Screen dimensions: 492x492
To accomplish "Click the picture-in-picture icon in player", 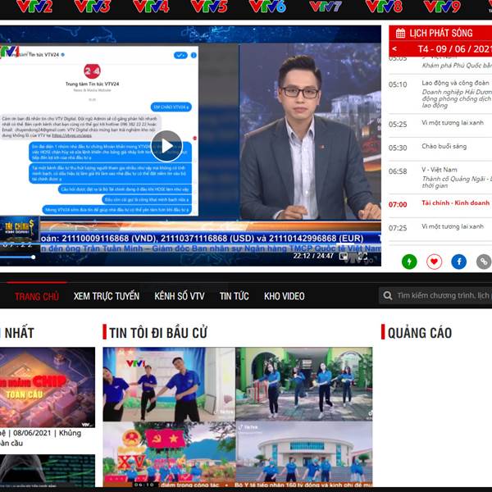I will tap(344, 257).
